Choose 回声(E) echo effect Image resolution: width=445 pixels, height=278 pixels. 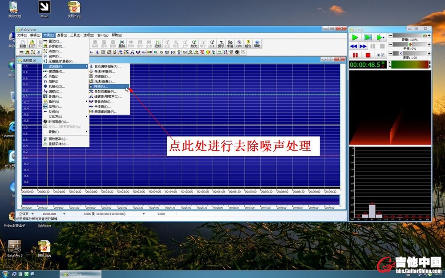click(65, 56)
